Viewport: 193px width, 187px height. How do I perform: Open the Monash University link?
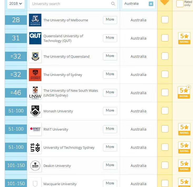(58, 111)
